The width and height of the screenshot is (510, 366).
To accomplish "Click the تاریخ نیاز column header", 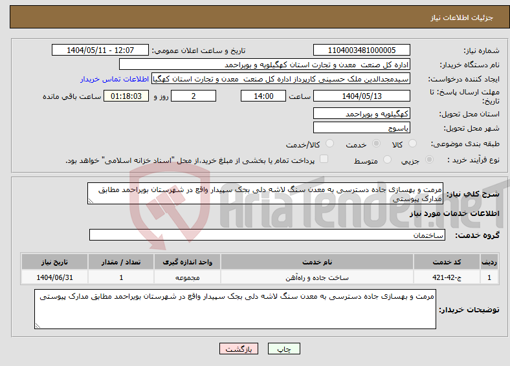I will [x=54, y=262].
